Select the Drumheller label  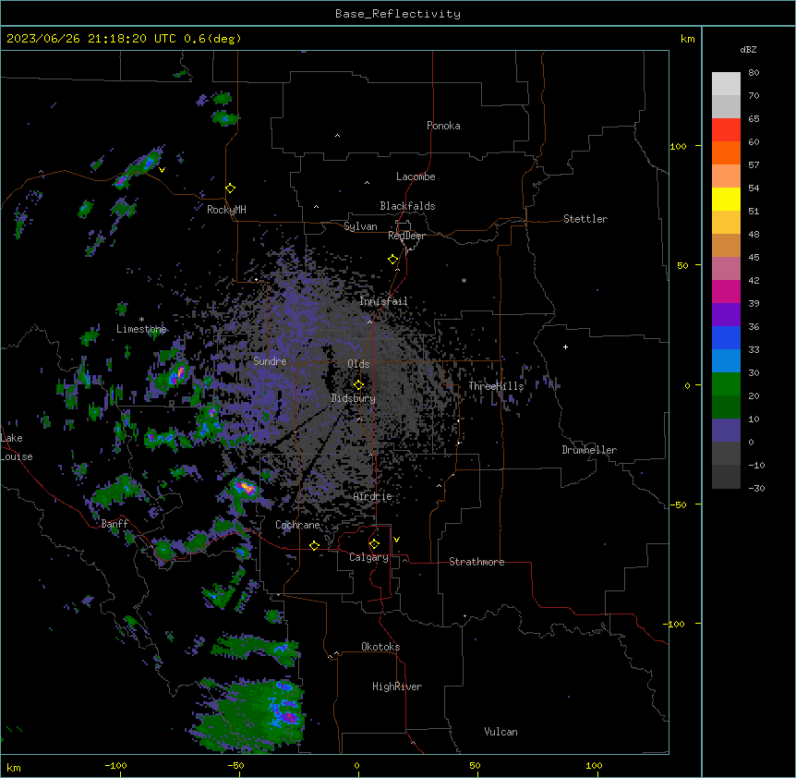tap(589, 450)
